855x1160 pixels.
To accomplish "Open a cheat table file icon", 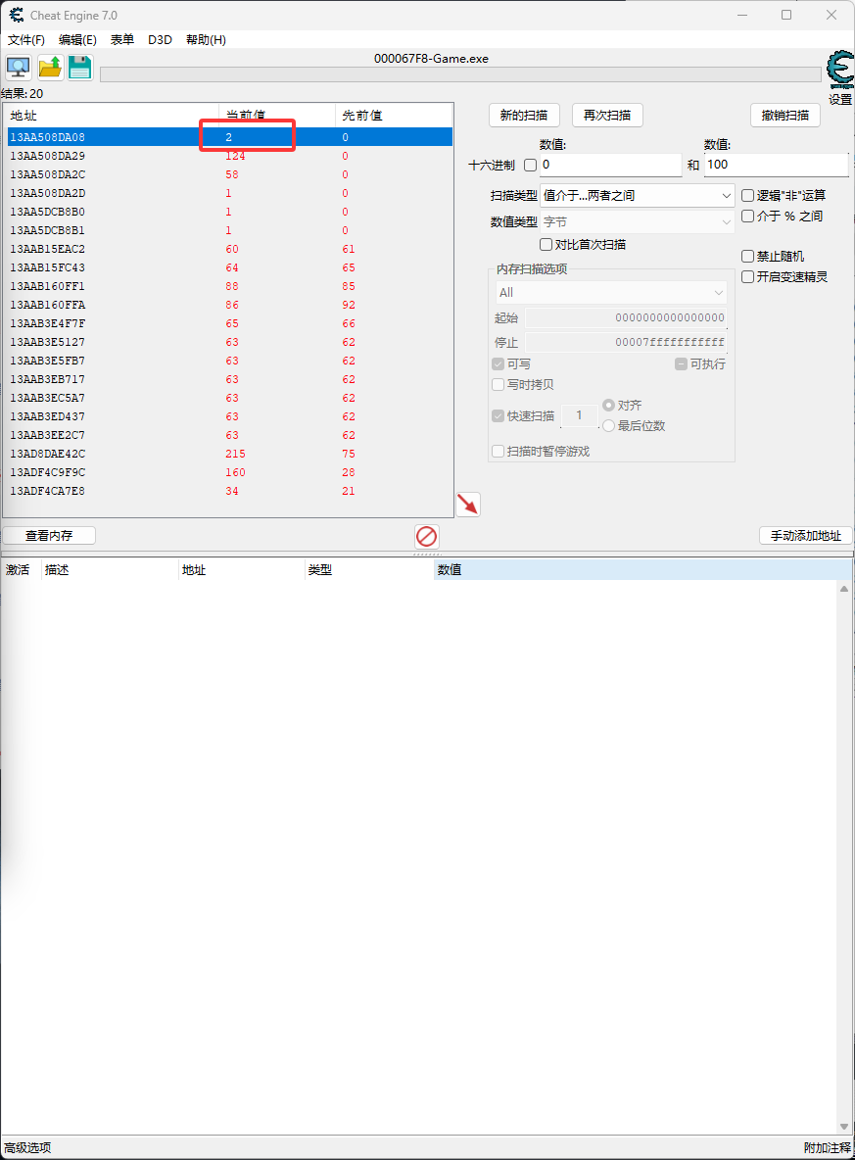I will pyautogui.click(x=50, y=68).
